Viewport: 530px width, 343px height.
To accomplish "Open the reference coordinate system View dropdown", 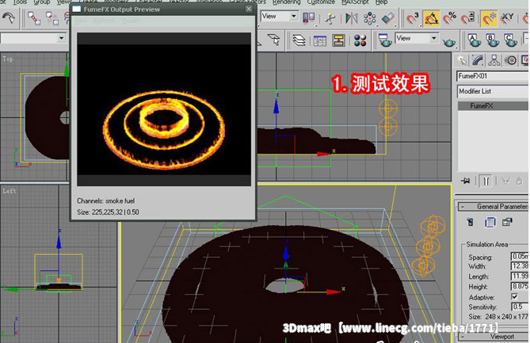I will tap(279, 16).
